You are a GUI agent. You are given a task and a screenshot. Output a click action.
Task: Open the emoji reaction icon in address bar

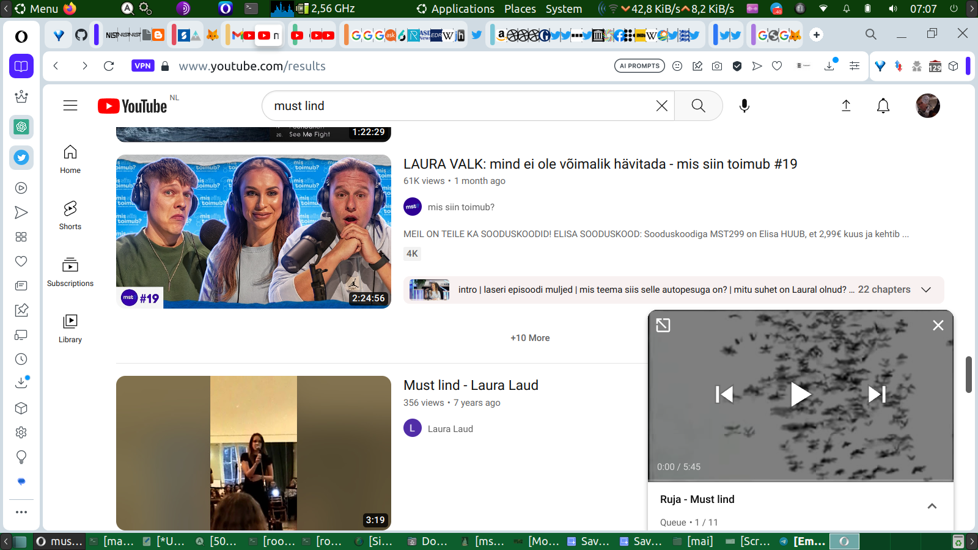677,66
